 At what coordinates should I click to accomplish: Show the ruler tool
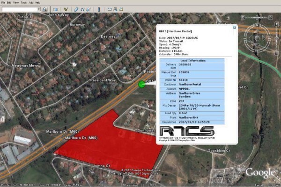pyautogui.click(x=99, y=9)
